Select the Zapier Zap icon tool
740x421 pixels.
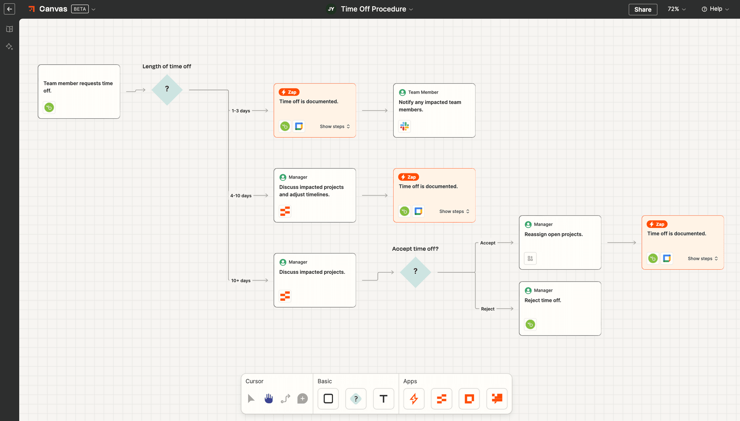point(414,398)
